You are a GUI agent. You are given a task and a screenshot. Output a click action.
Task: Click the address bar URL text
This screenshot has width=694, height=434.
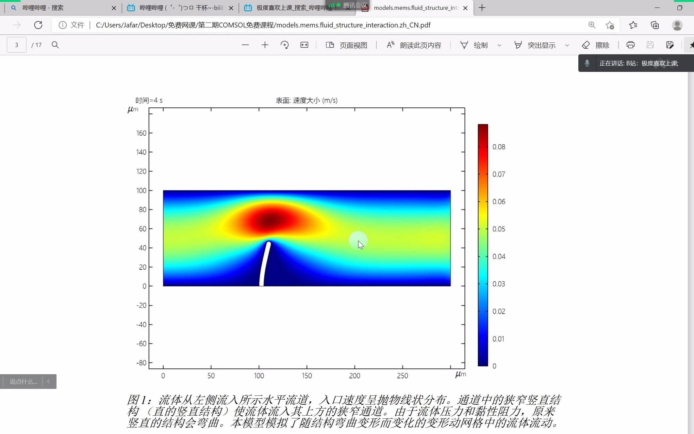263,25
